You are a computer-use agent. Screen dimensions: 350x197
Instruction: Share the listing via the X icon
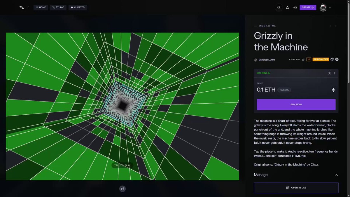330,73
